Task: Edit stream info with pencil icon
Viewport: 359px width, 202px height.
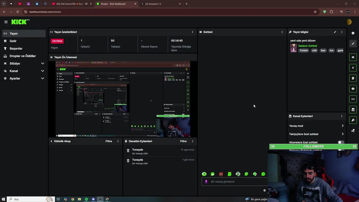Action: coord(335,32)
